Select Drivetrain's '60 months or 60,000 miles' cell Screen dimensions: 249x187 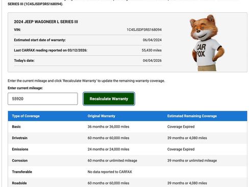(x=108, y=138)
